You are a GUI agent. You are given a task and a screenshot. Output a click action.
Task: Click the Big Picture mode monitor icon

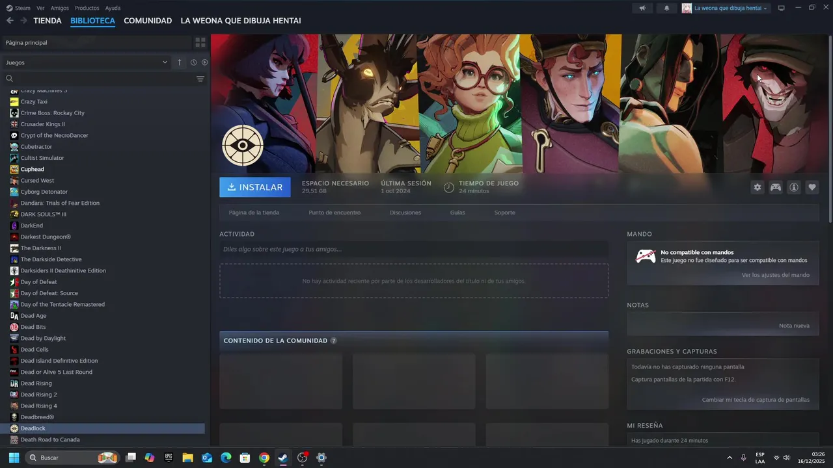pos(781,8)
